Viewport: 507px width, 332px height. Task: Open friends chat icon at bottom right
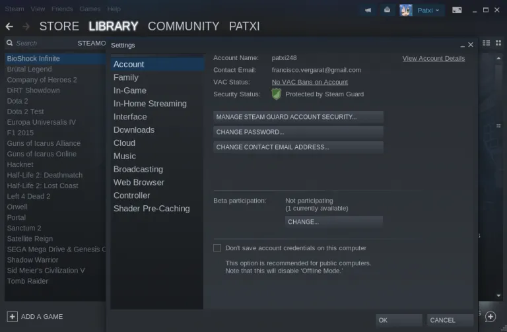click(x=490, y=317)
